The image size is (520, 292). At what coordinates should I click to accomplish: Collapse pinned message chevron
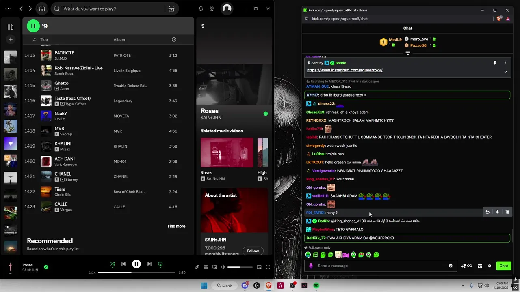505,71
